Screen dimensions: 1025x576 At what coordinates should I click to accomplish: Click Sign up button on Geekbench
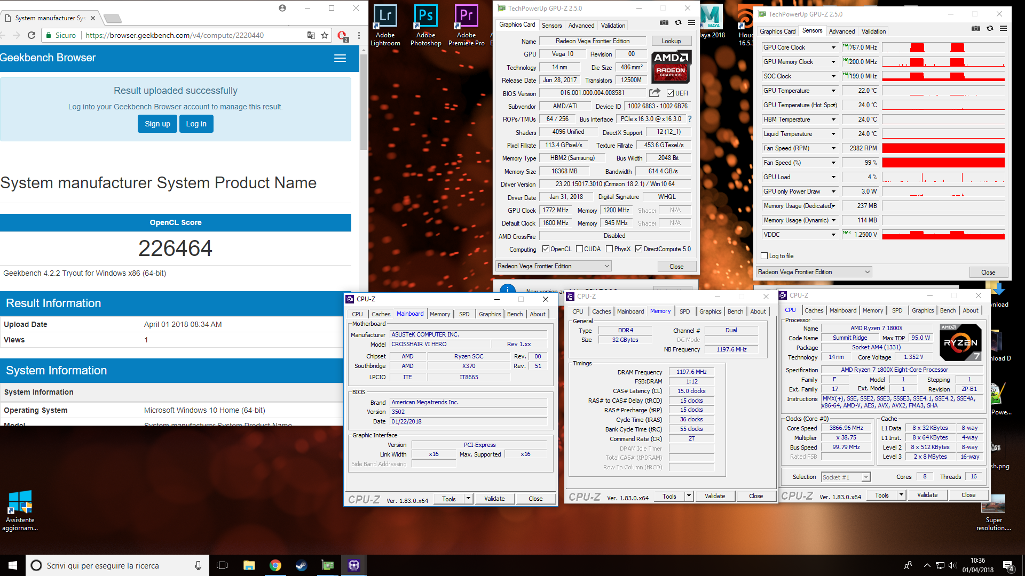tap(157, 124)
